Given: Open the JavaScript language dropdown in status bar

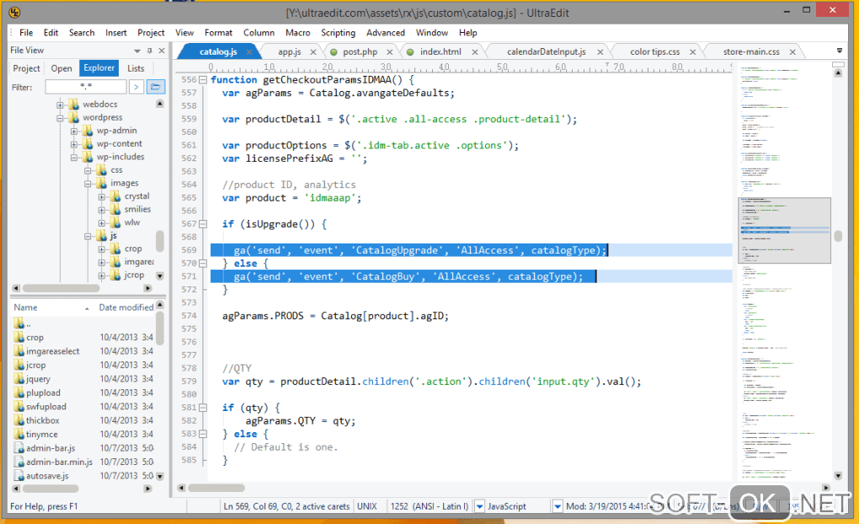Looking at the screenshot, I should (x=480, y=506).
